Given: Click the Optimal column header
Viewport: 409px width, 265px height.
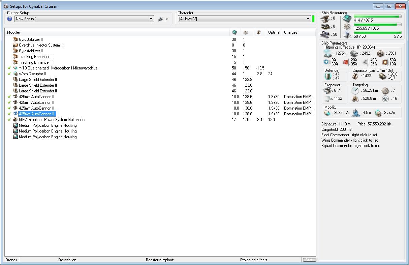Looking at the screenshot, I should [x=274, y=32].
